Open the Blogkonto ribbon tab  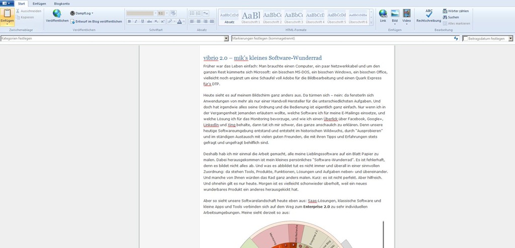(x=61, y=4)
